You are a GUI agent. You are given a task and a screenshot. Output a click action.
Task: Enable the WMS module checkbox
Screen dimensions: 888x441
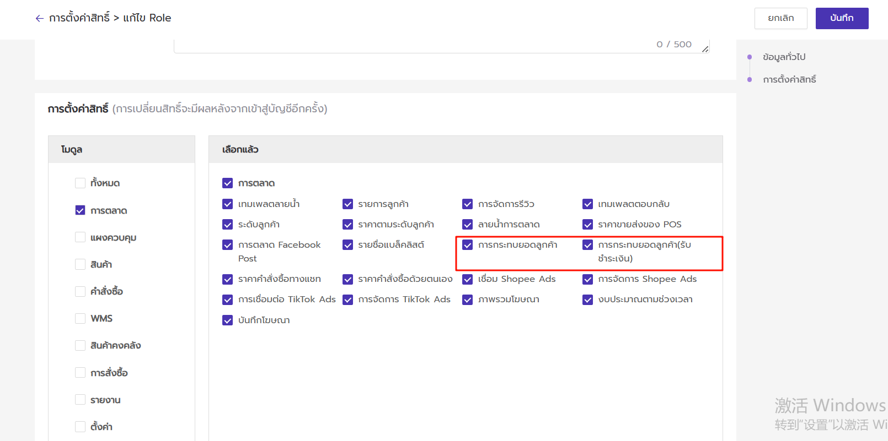tap(81, 318)
